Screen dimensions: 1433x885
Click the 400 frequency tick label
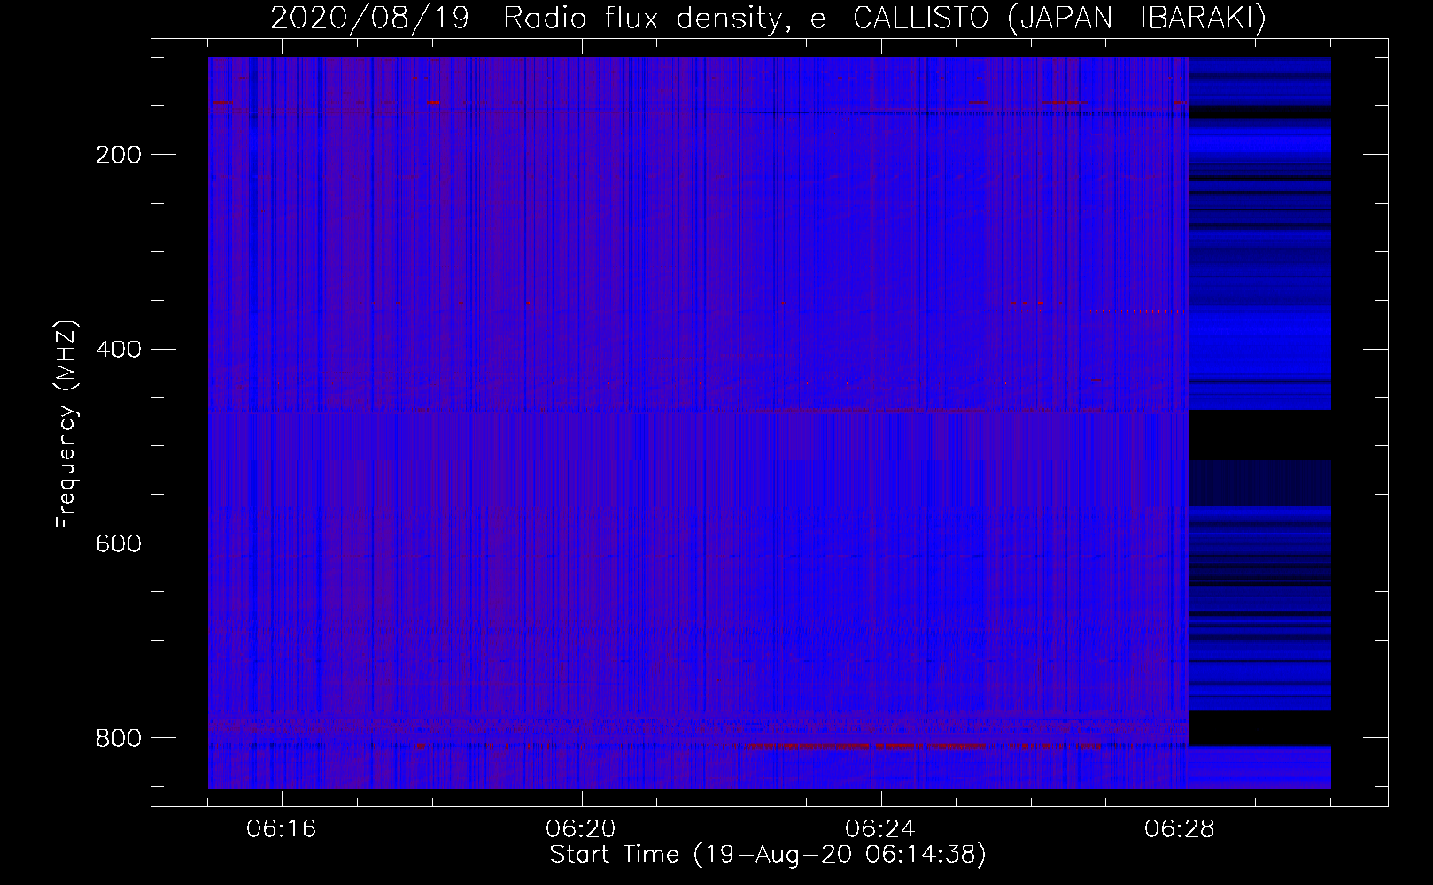[x=118, y=349]
